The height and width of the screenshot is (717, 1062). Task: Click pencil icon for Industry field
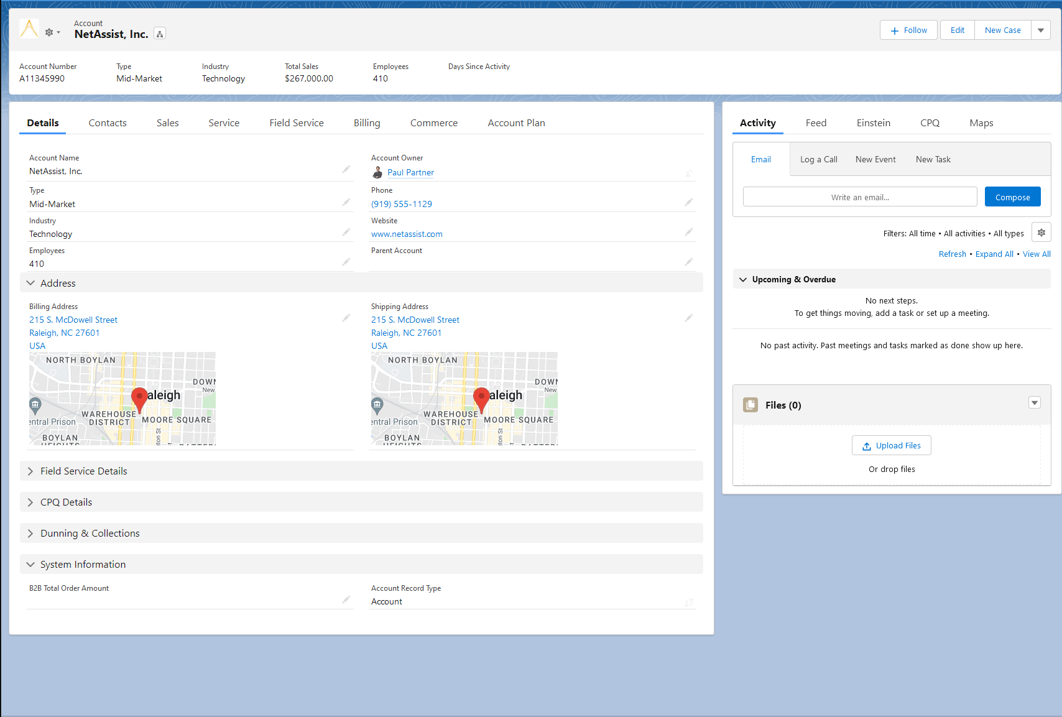tap(346, 232)
